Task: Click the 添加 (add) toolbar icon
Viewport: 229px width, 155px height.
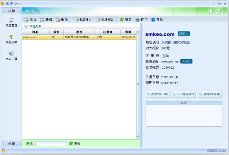Action: 26,19
